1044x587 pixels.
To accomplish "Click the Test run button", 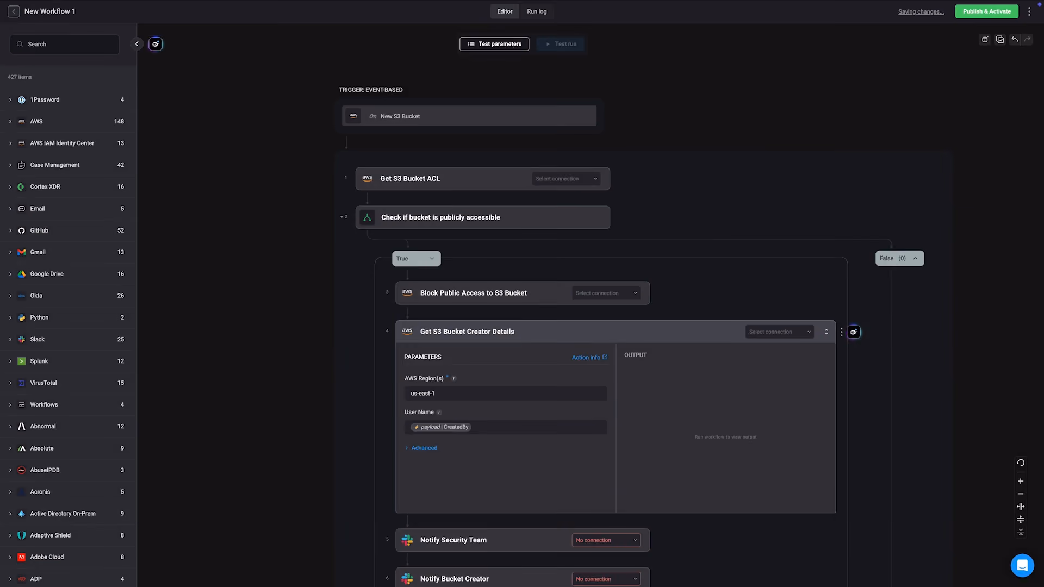I will (x=561, y=44).
